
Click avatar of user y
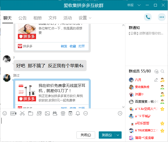pos(7,59)
